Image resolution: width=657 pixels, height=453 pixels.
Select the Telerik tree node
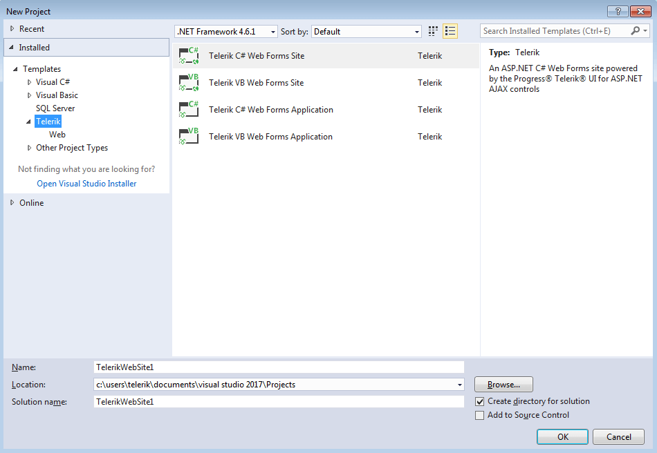[x=48, y=122]
